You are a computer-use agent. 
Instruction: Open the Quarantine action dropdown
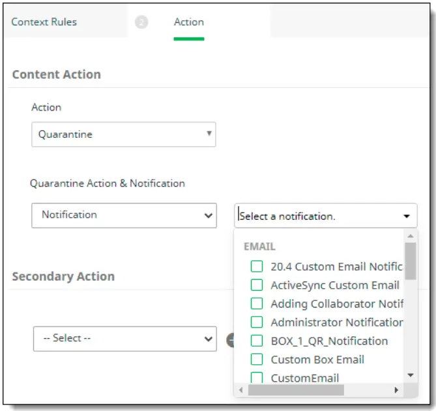coord(124,135)
